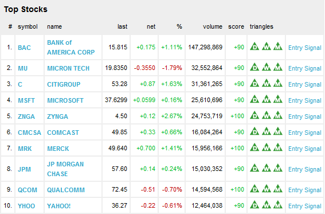
Task: Open the MERCK name link
Action: coord(58,149)
